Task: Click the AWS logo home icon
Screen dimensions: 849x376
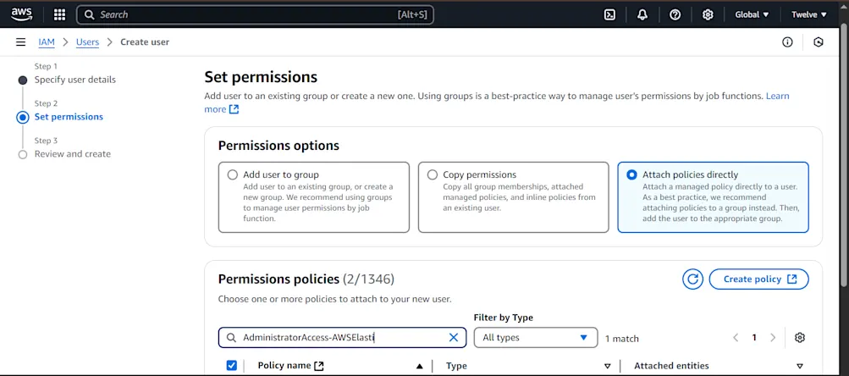Action: 22,14
